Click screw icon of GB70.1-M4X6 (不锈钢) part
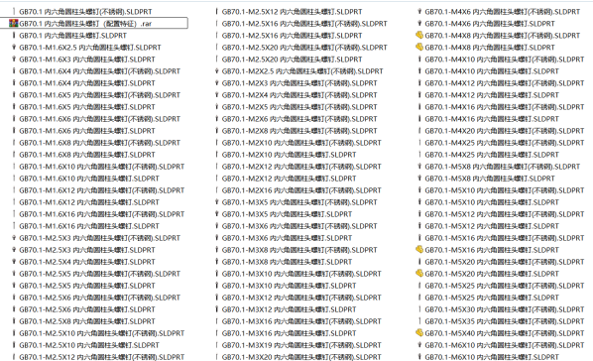Screen dimensions: 593x361 [x=419, y=12]
